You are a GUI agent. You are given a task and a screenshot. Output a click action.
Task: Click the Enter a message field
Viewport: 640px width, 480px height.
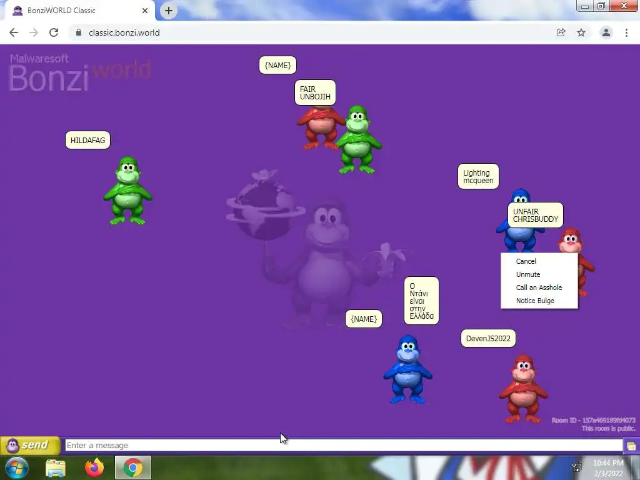point(344,445)
